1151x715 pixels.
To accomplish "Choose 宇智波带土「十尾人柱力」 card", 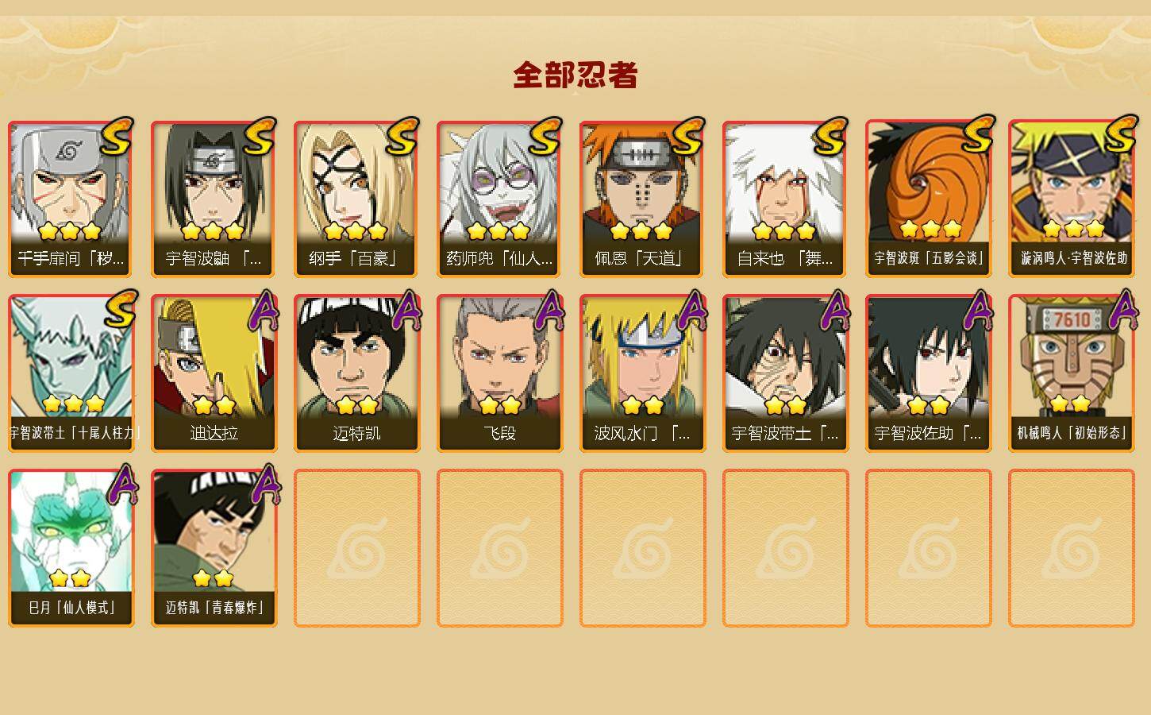I will (71, 373).
